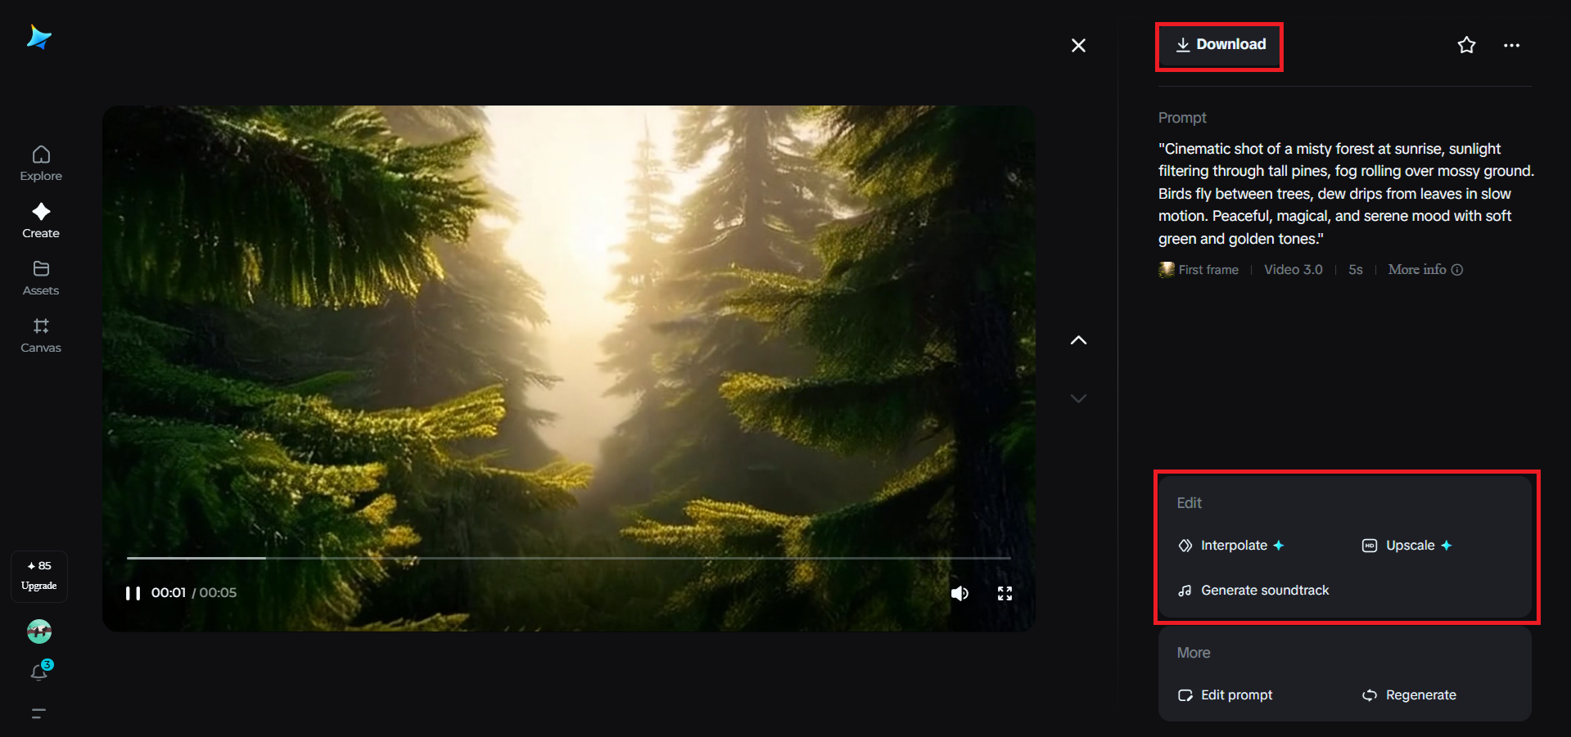The height and width of the screenshot is (737, 1571).
Task: Open the more options menu
Action: [x=1510, y=45]
